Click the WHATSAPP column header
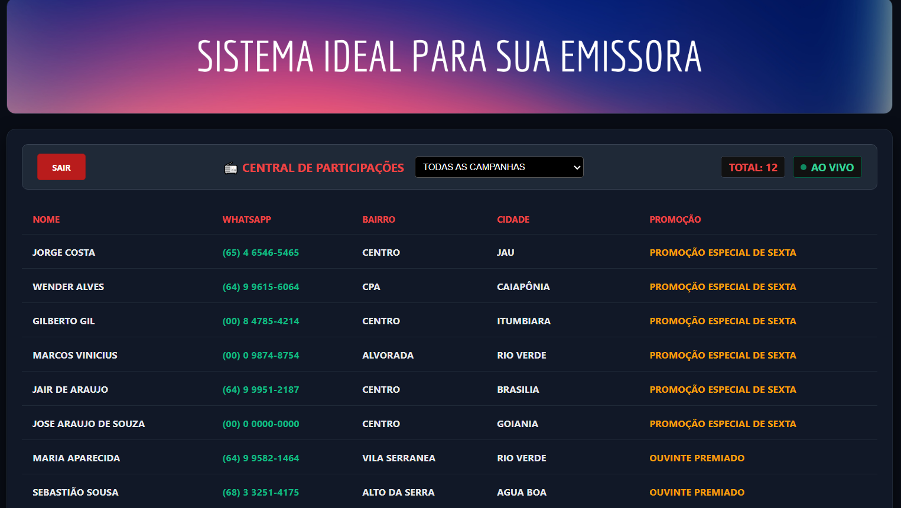 tap(246, 219)
